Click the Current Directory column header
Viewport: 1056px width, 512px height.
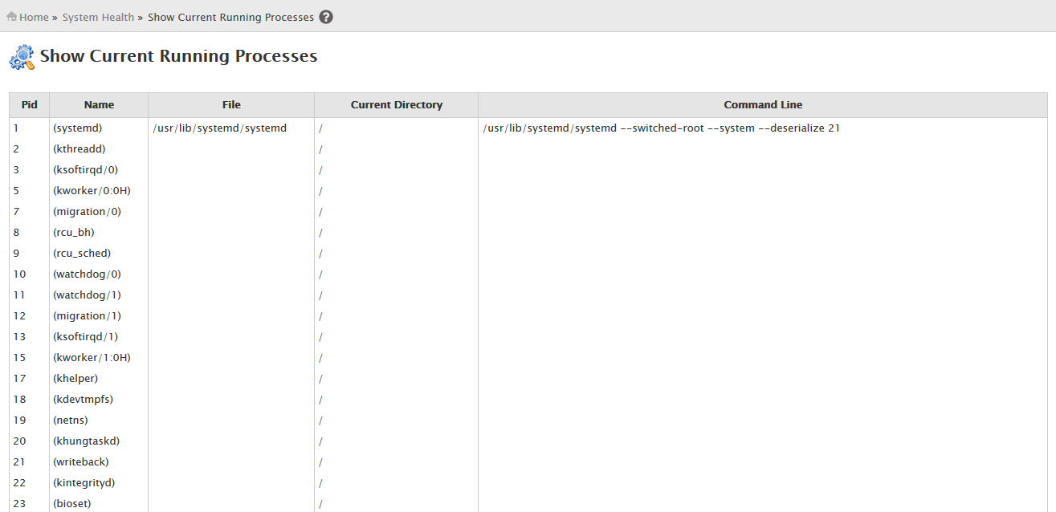pyautogui.click(x=397, y=105)
